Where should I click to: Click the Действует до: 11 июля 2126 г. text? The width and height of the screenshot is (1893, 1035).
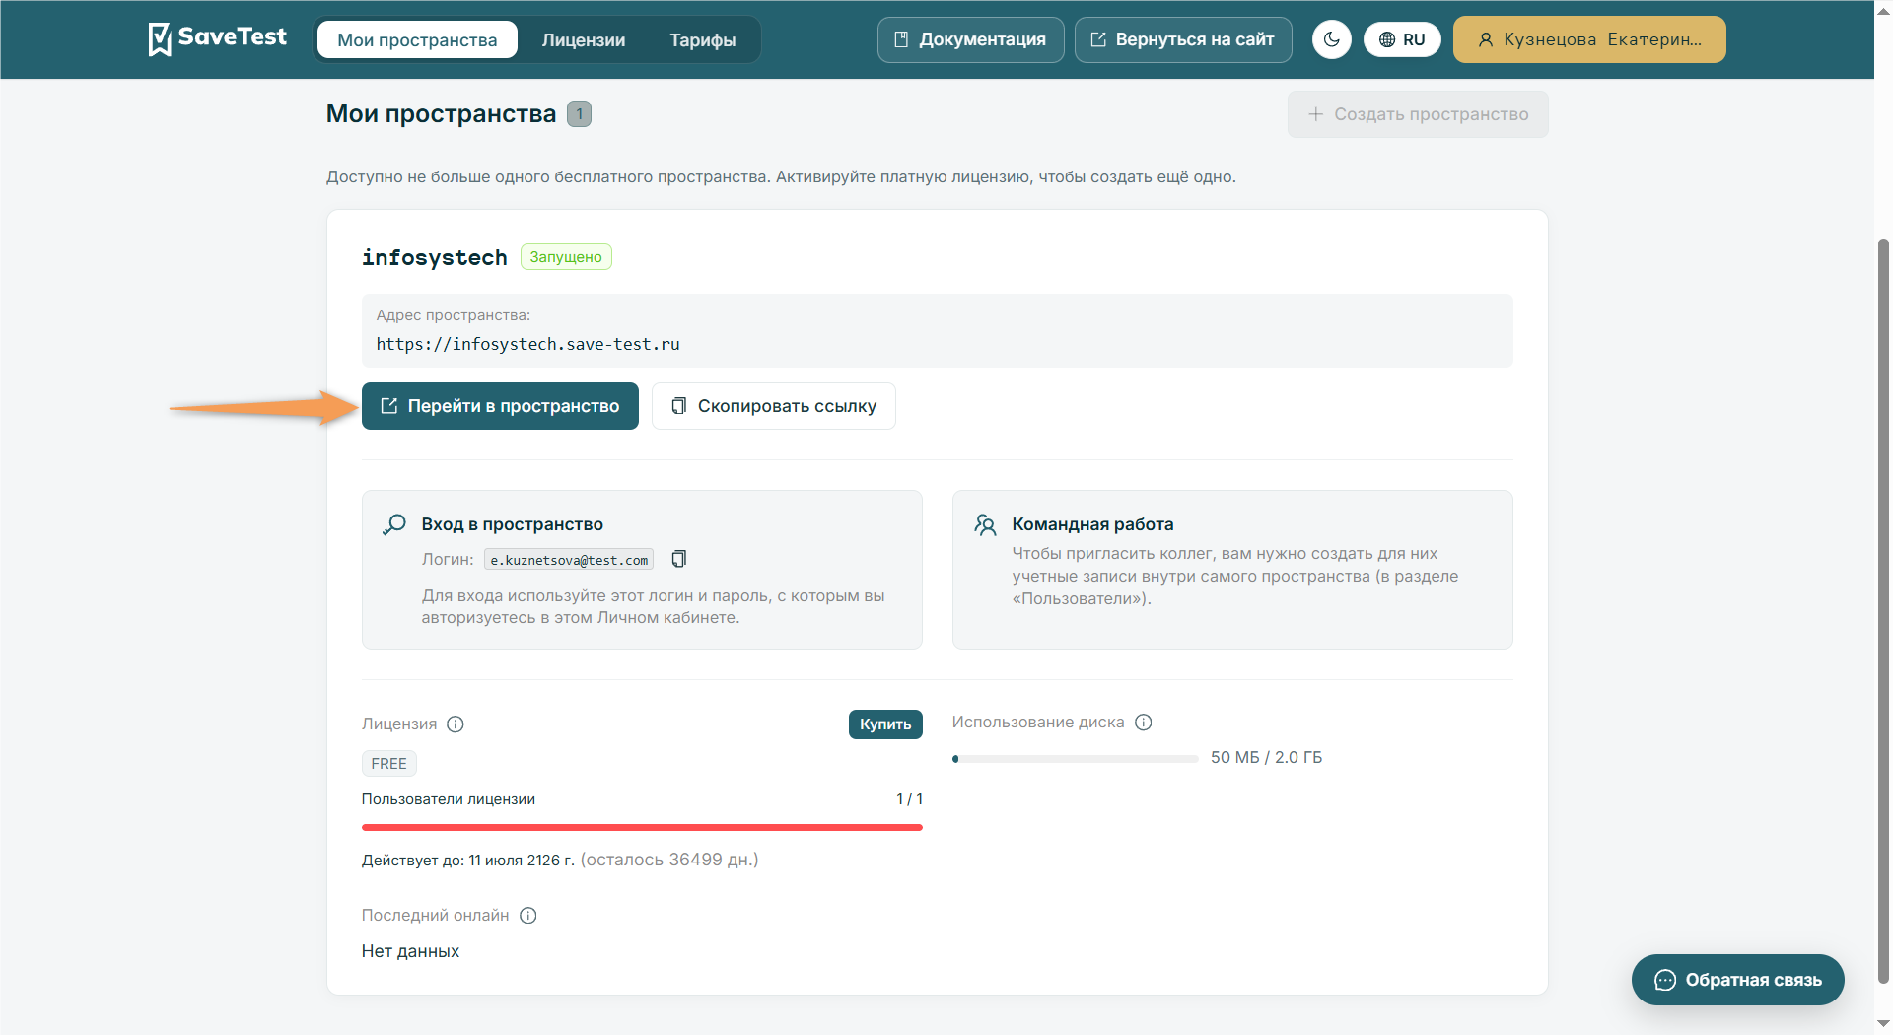(x=468, y=861)
